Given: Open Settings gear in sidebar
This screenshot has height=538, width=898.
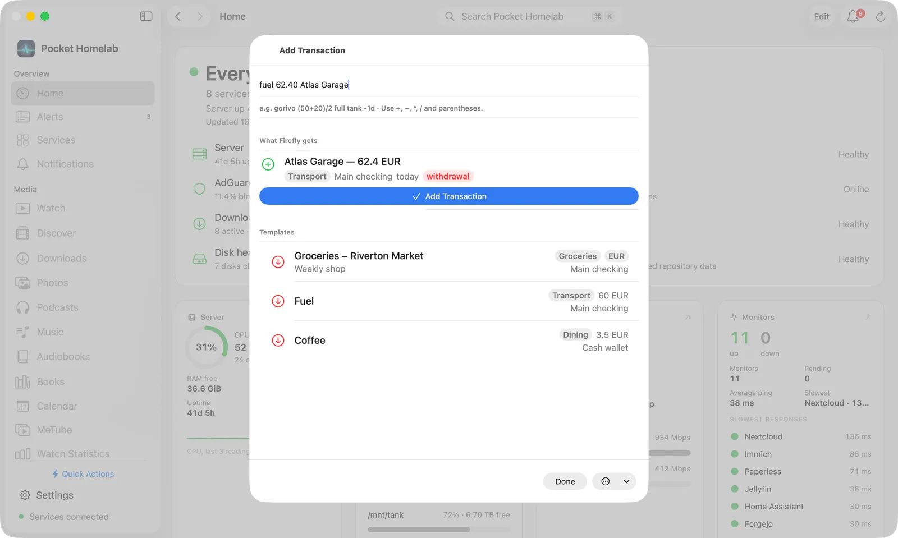Looking at the screenshot, I should (x=25, y=495).
